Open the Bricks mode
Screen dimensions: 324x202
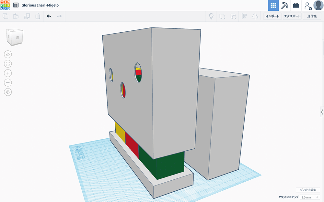point(296,5)
